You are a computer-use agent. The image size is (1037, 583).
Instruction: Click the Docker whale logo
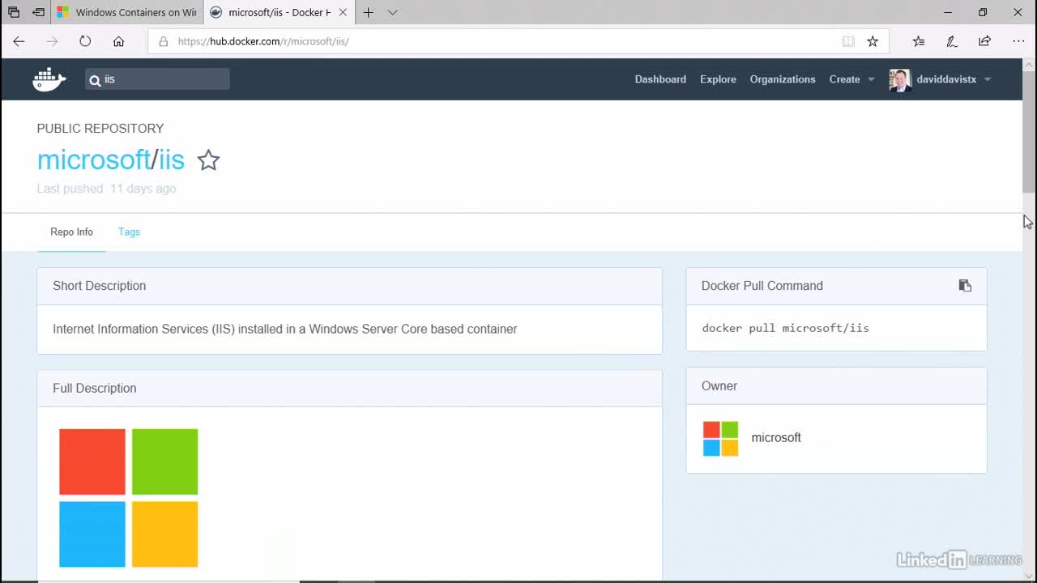(49, 79)
